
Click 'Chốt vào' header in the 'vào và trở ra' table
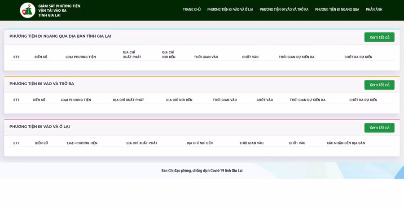coord(264,100)
